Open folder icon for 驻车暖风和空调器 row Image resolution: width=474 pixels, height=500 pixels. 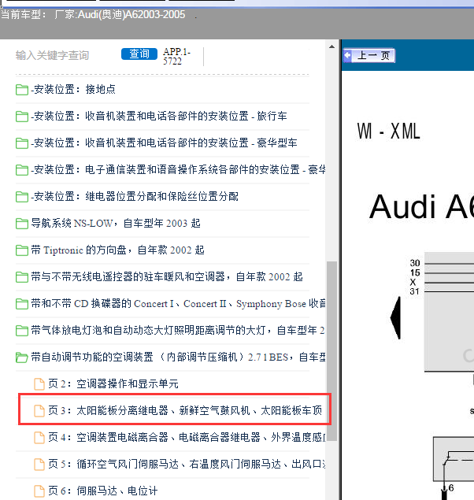click(x=22, y=277)
